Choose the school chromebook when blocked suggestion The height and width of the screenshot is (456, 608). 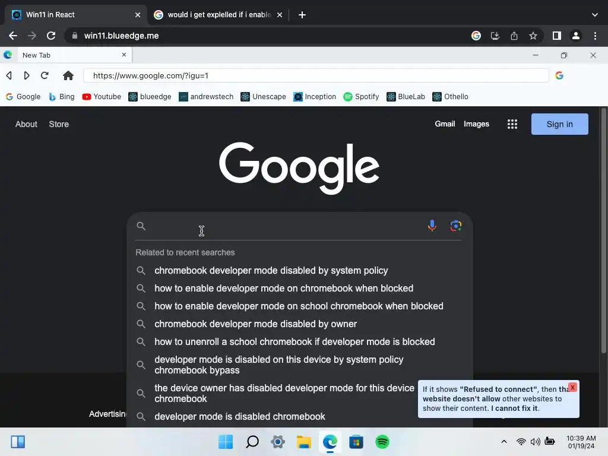click(x=299, y=306)
